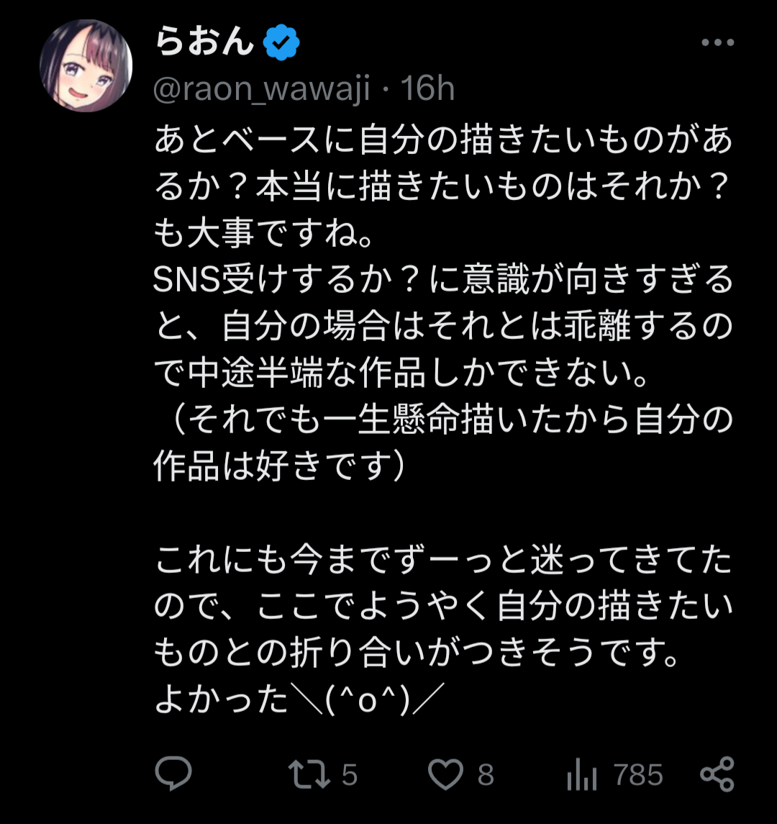
Task: Click the line starting with あとベースに
Action: pyautogui.click(x=442, y=142)
